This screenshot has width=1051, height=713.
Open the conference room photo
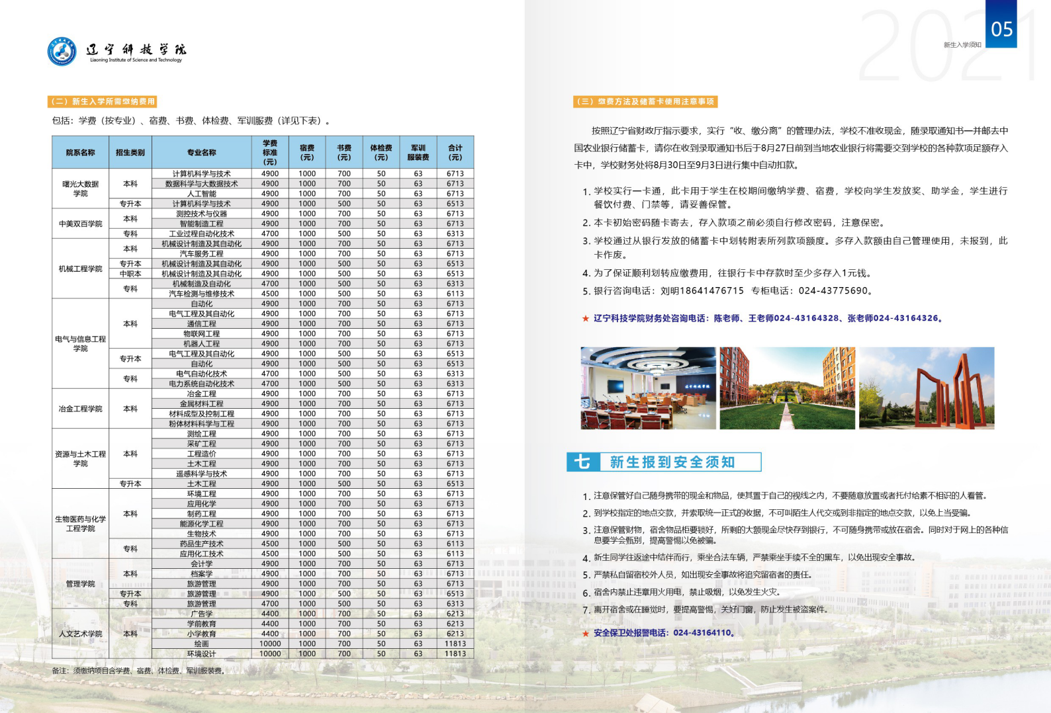pos(648,388)
